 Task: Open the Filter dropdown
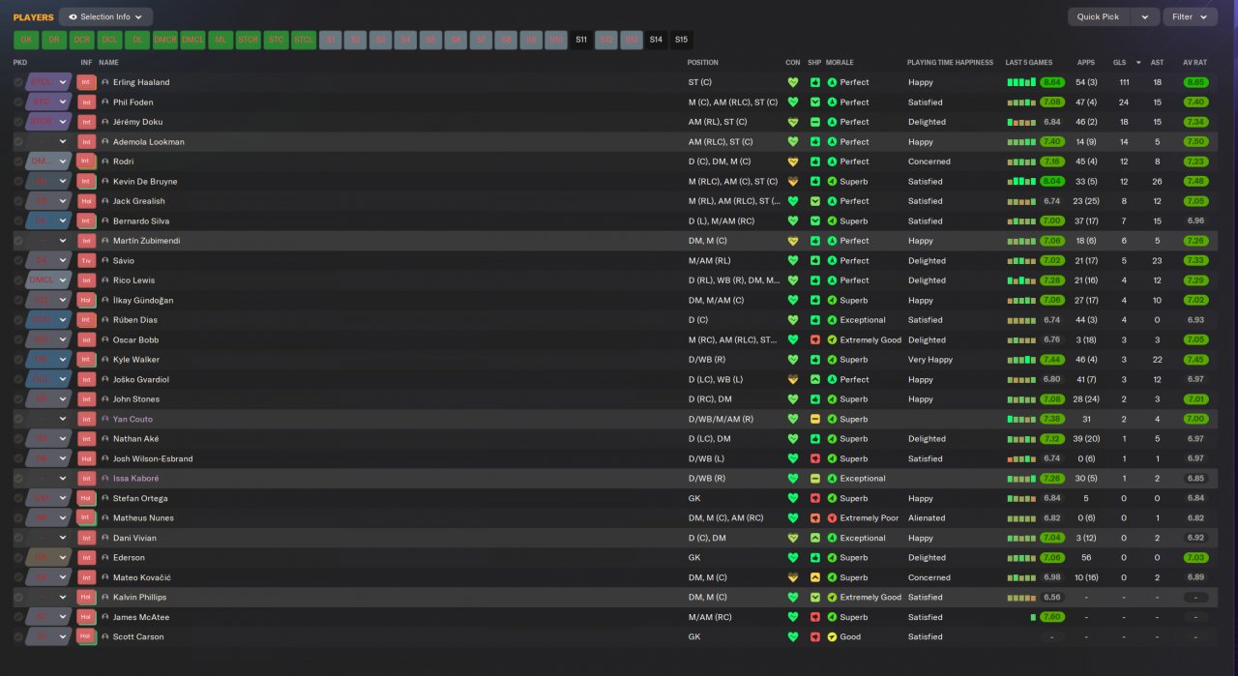[x=1190, y=16]
